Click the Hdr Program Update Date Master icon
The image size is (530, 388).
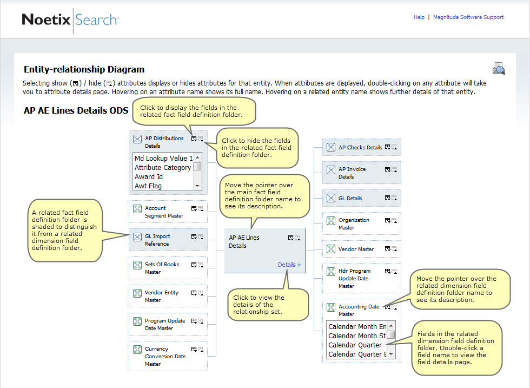pos(331,271)
